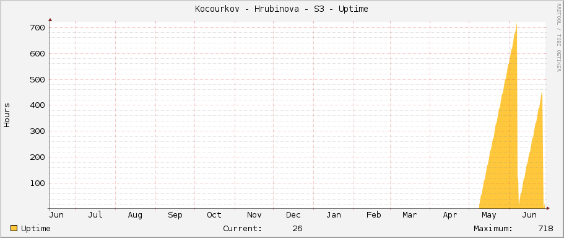Click the y-axis tick label '500'
This screenshot has width=564, height=238.
click(37, 79)
